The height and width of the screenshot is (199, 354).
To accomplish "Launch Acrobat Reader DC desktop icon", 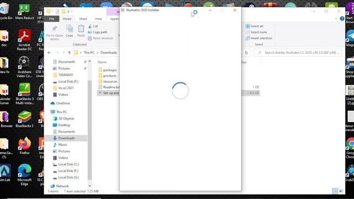I will coord(24,40).
